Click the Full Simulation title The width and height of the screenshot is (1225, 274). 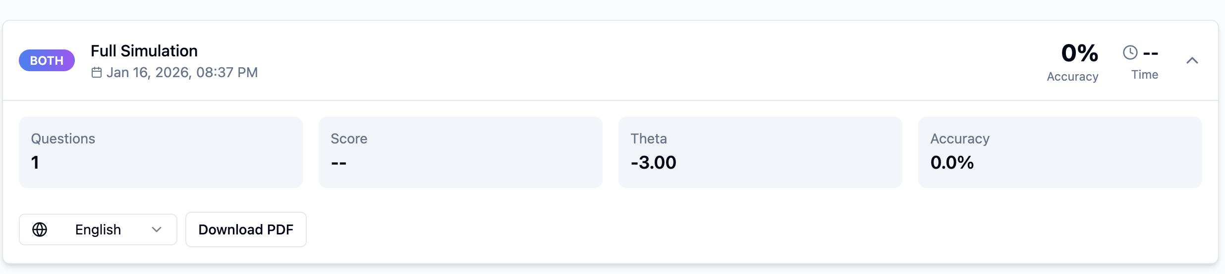pyautogui.click(x=144, y=51)
